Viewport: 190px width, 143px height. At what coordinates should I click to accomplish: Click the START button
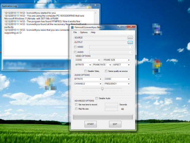(x=90, y=124)
